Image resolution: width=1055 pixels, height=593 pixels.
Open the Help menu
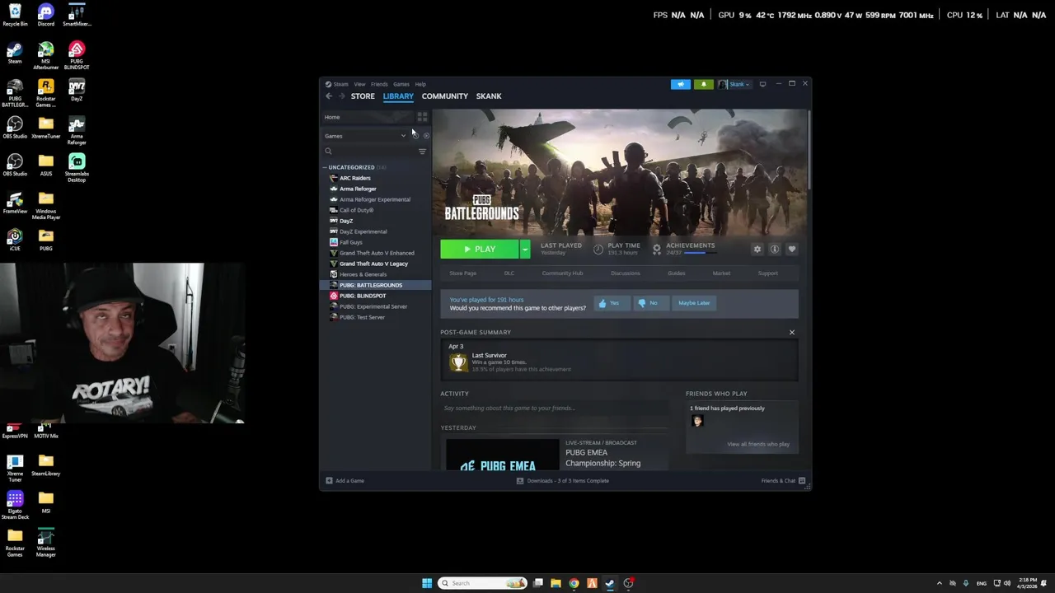point(420,84)
